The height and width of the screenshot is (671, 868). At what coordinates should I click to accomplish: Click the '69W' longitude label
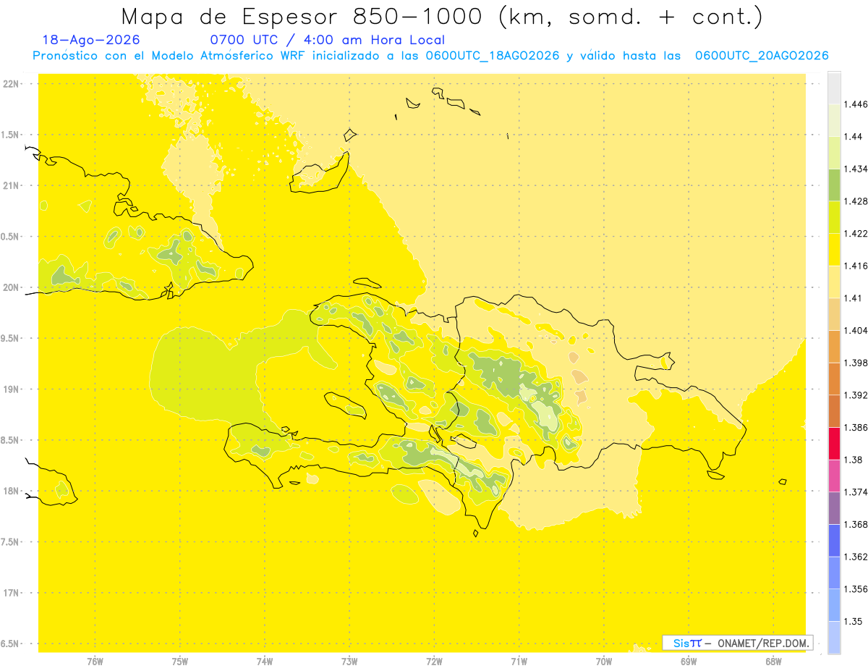(x=689, y=661)
